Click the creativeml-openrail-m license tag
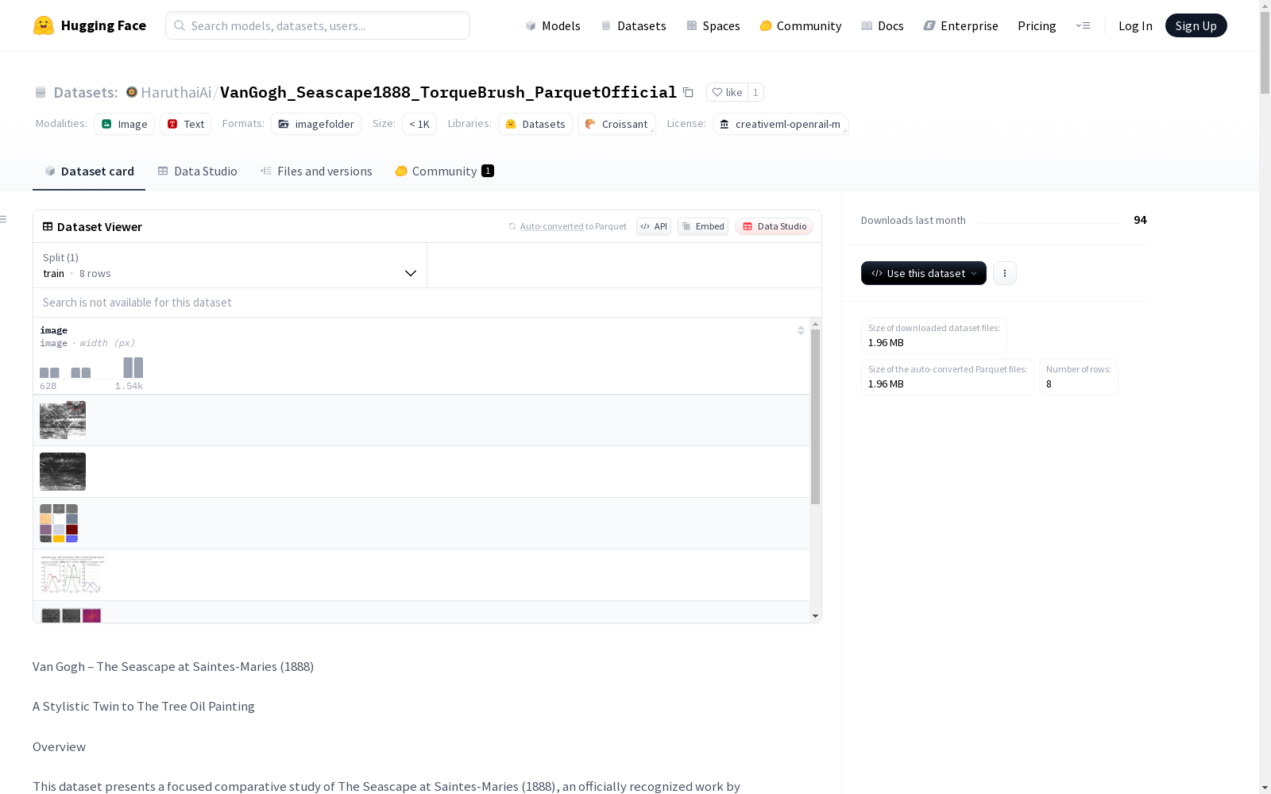Image resolution: width=1271 pixels, height=794 pixels. coord(781,124)
